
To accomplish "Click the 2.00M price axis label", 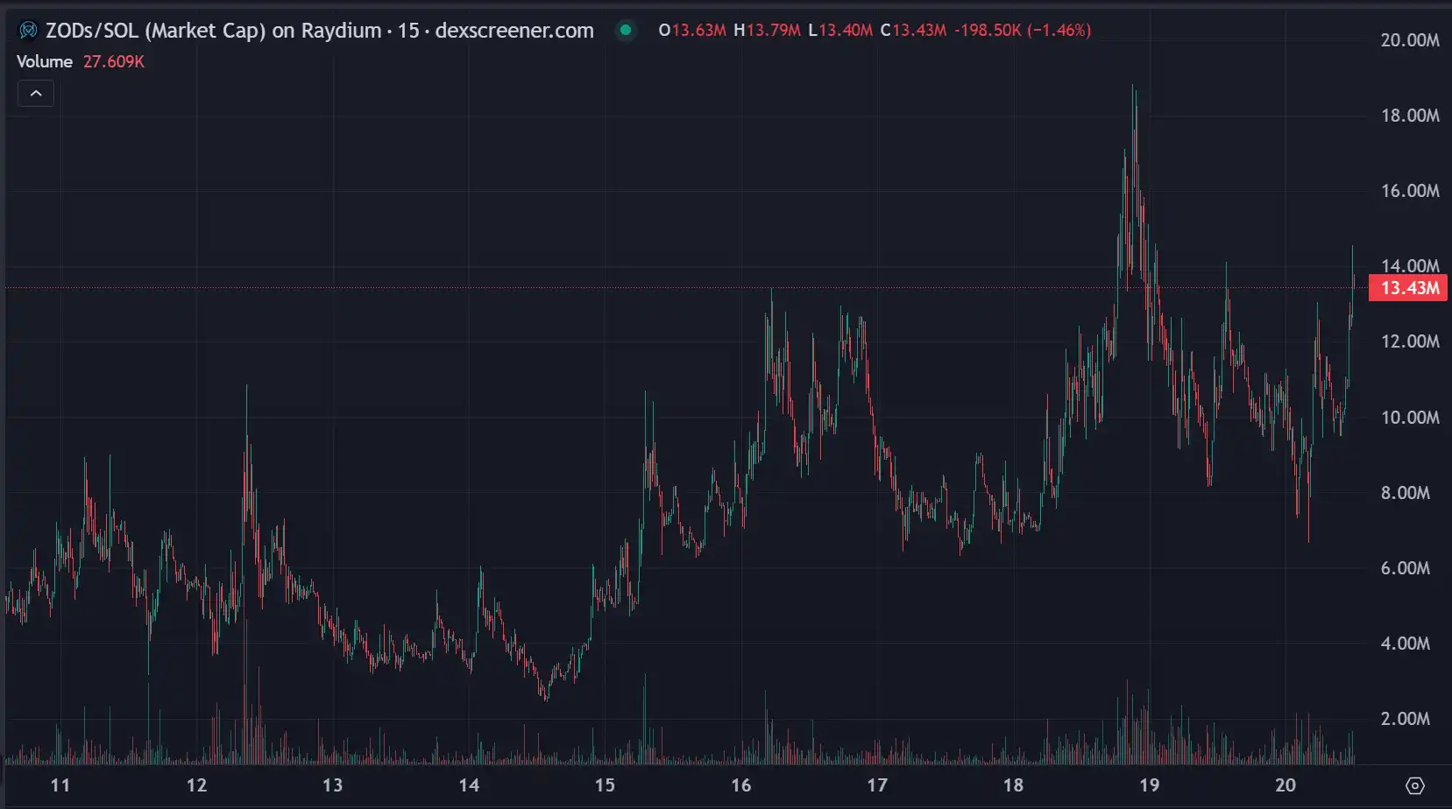I will pos(1405,719).
